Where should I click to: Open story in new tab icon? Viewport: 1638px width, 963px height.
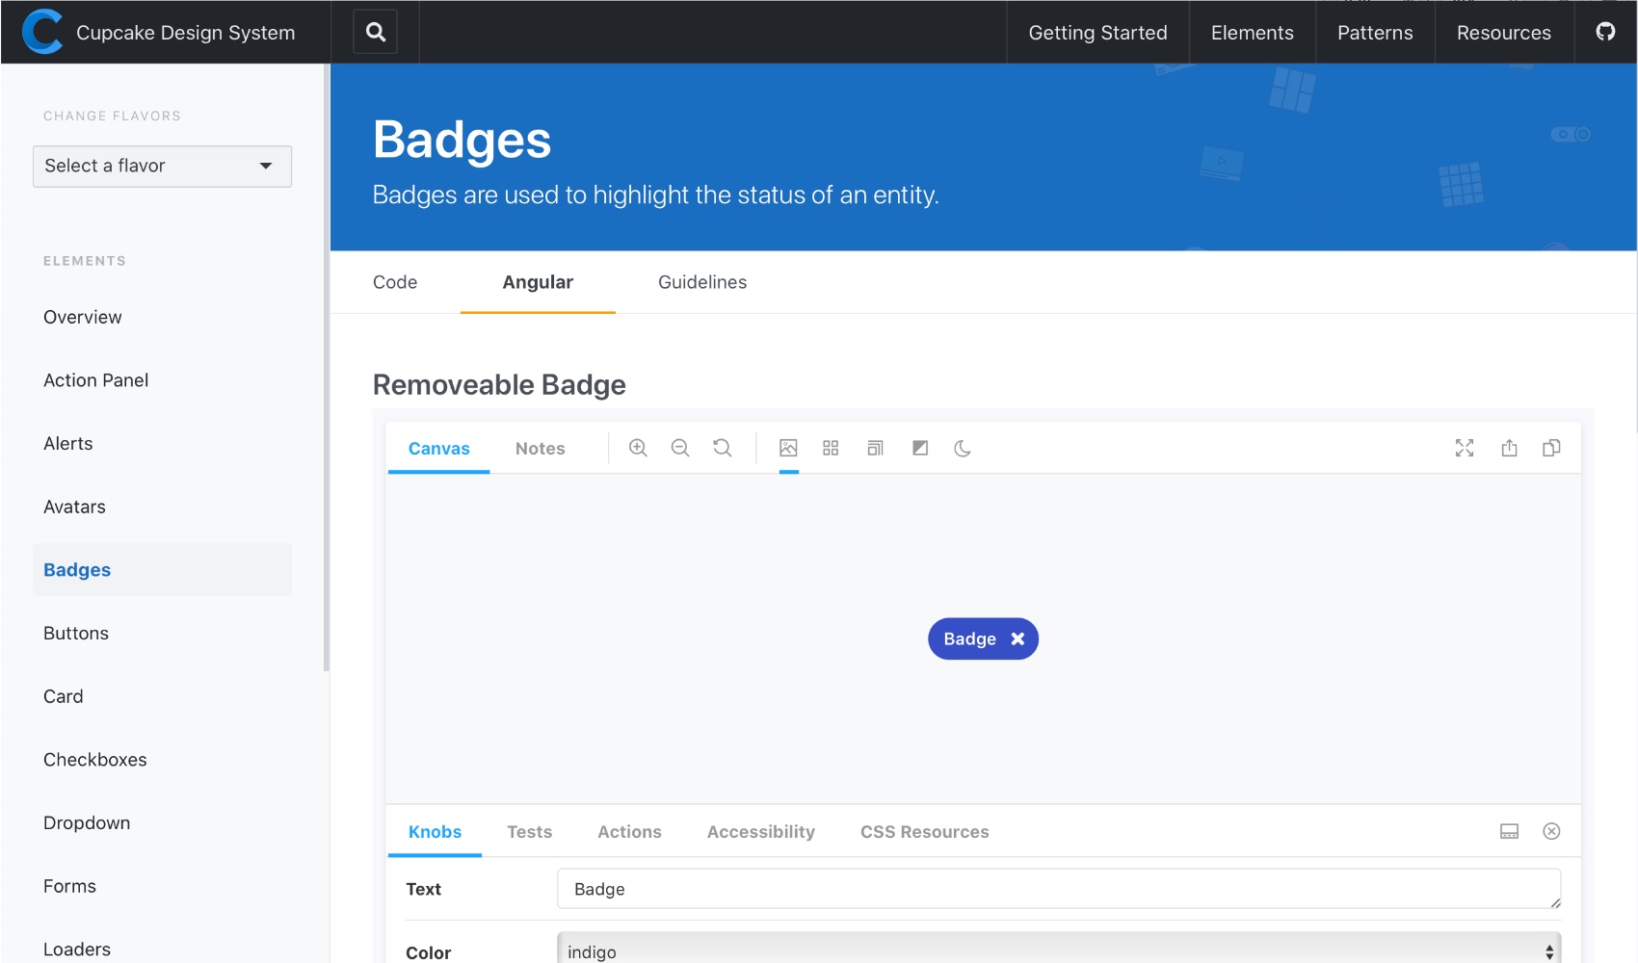[1509, 448]
